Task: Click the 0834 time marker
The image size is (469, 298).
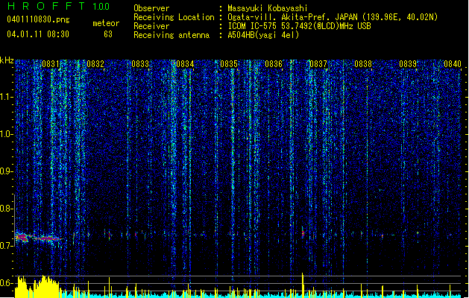Action: coord(185,64)
